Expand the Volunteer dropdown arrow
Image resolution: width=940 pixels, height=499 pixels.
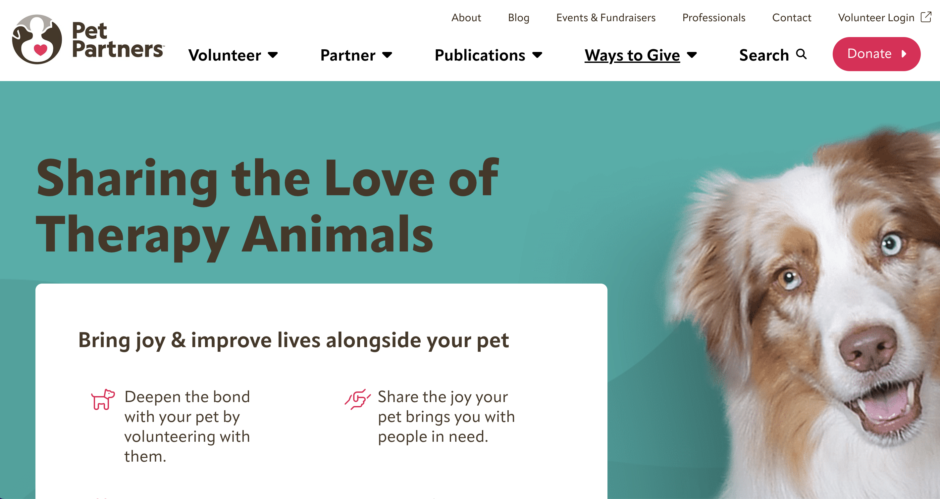(273, 55)
